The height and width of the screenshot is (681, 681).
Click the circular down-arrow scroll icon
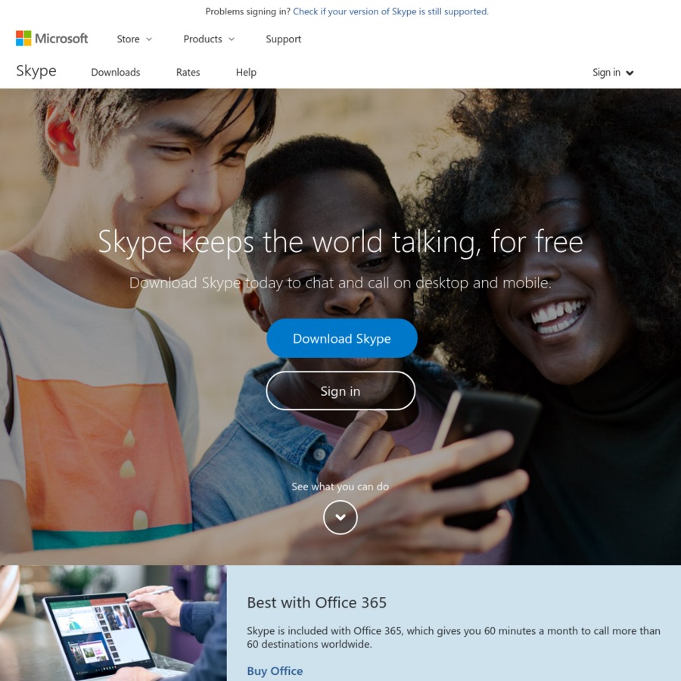pos(340,518)
